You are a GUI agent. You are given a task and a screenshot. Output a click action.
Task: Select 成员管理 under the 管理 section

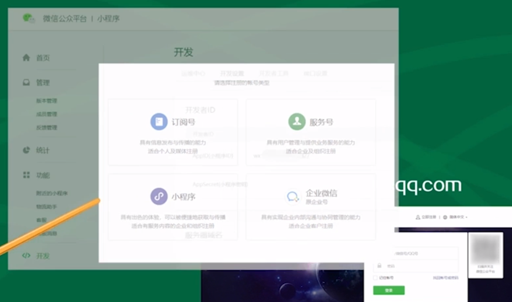click(46, 115)
